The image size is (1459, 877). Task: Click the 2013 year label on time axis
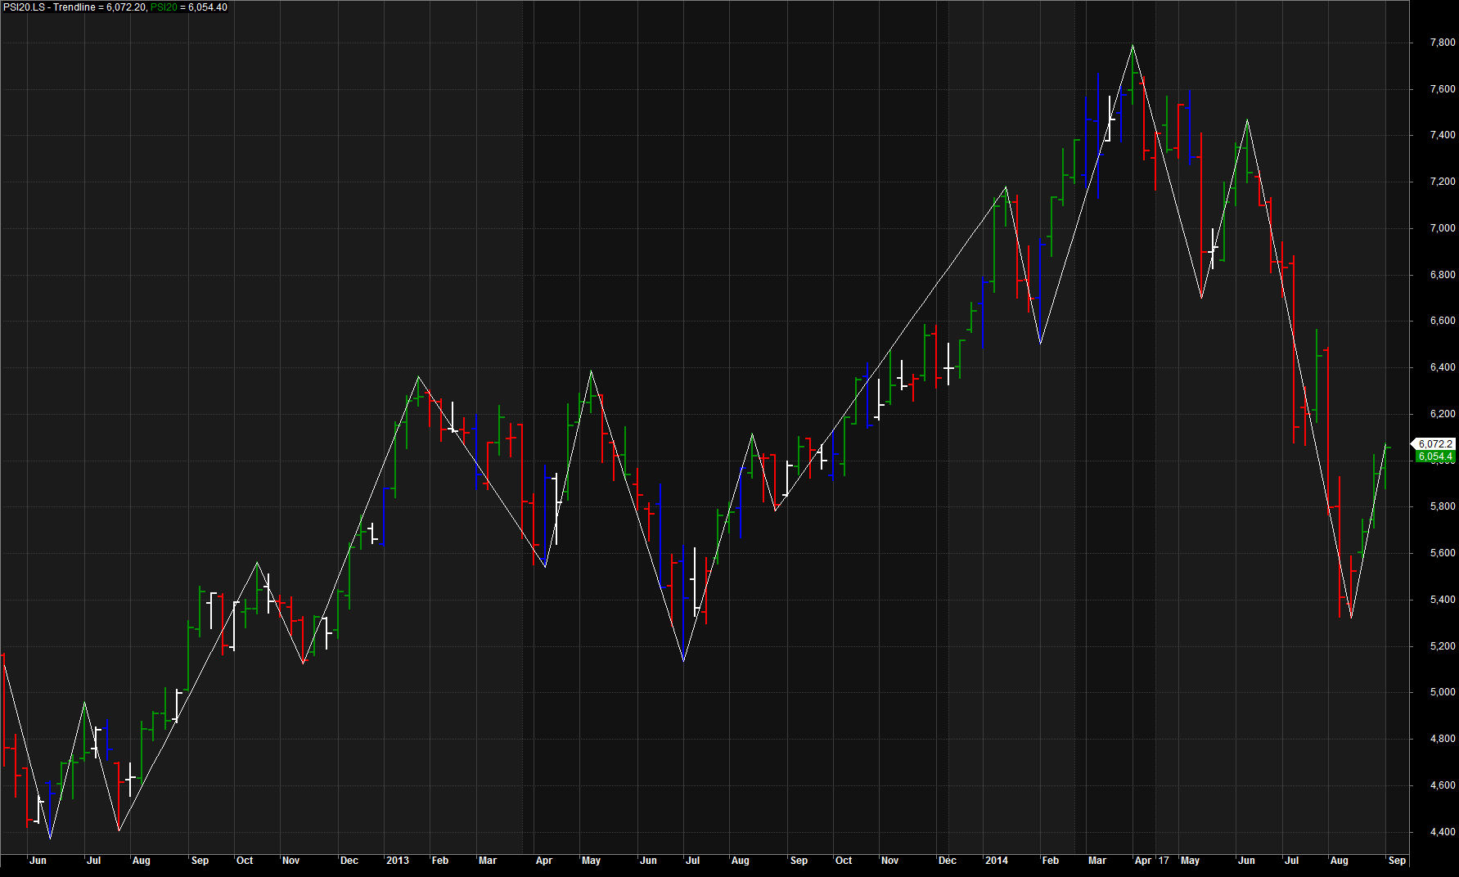[398, 861]
